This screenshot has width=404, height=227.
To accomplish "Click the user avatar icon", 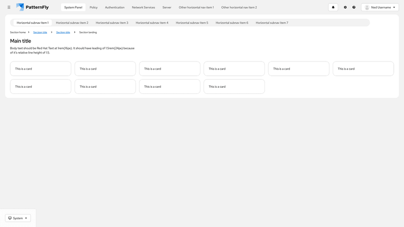I will [x=367, y=8].
